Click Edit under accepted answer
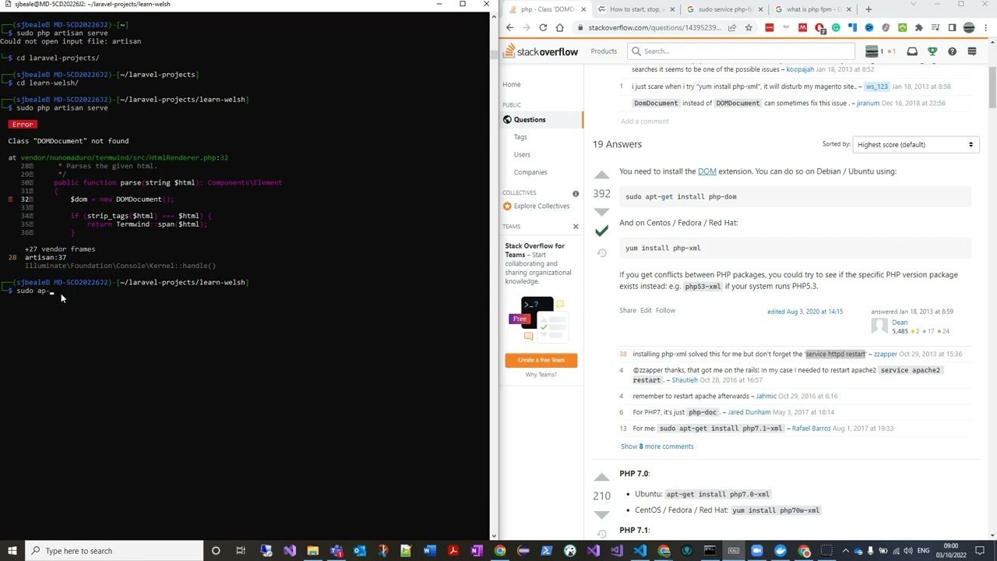 [x=646, y=310]
